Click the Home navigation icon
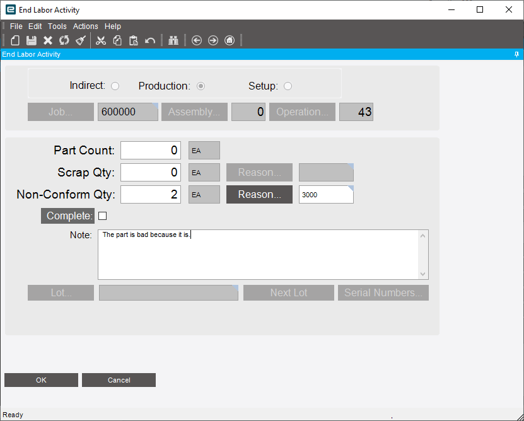524x421 pixels. click(x=230, y=40)
